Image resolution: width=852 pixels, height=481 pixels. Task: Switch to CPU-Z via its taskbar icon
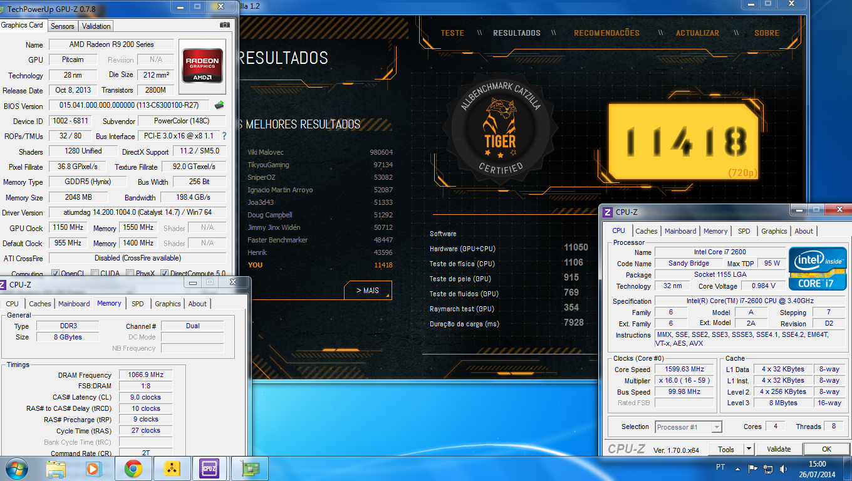209,468
